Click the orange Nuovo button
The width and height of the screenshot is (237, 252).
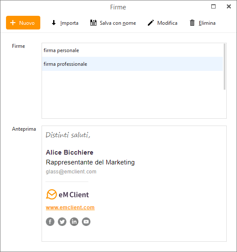click(23, 23)
